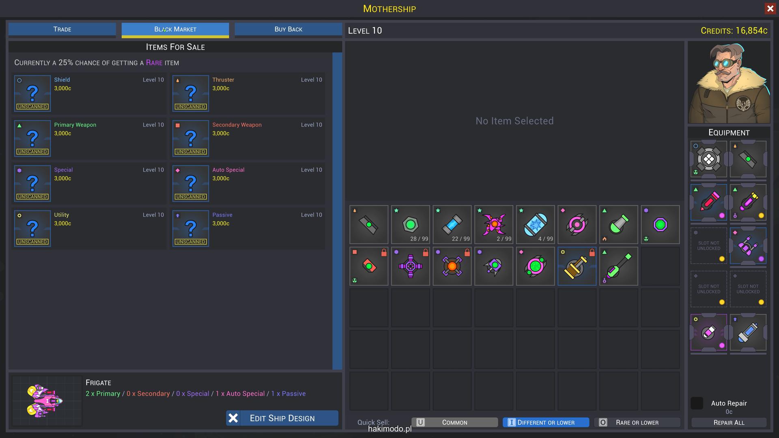Toggle quick sell Common option
This screenshot has height=438, width=779.
click(454, 422)
